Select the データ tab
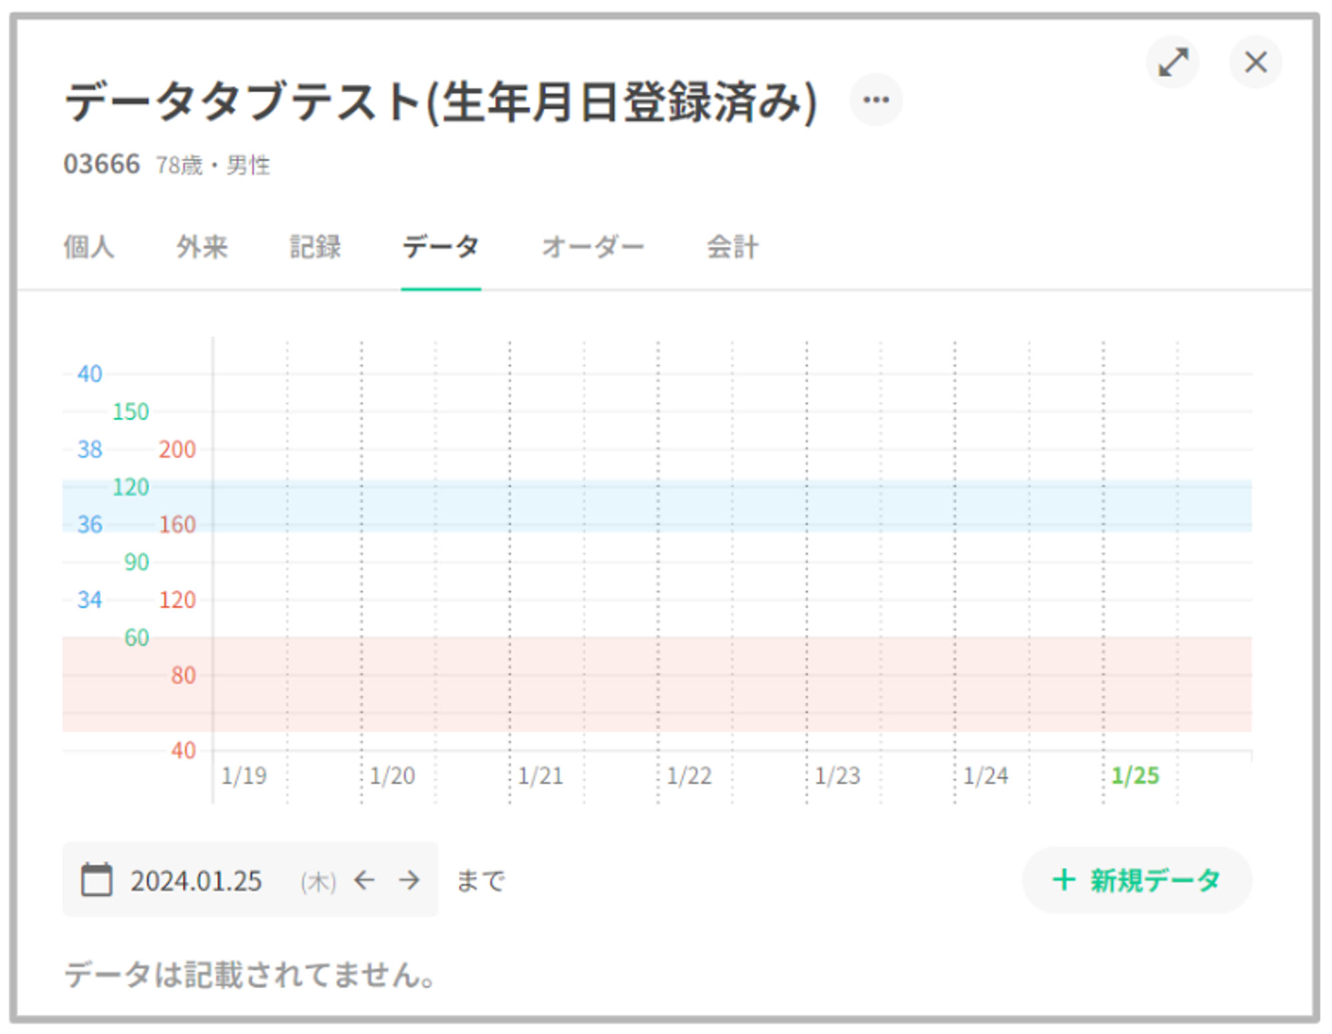The image size is (1332, 1034). 441,247
